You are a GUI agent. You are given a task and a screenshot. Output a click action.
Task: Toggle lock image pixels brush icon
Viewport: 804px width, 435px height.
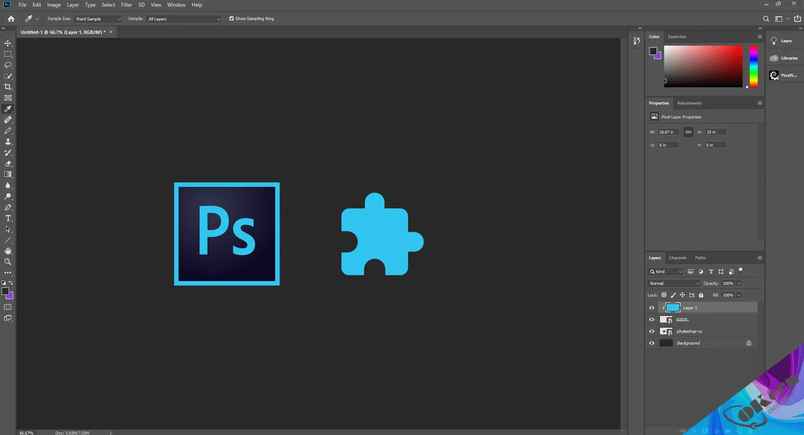tap(673, 295)
